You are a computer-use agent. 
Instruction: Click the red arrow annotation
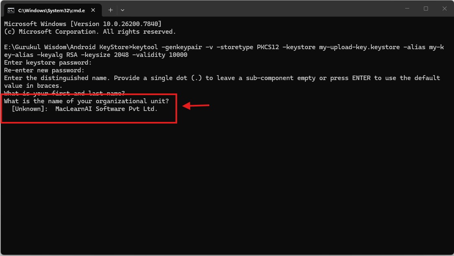pos(196,106)
